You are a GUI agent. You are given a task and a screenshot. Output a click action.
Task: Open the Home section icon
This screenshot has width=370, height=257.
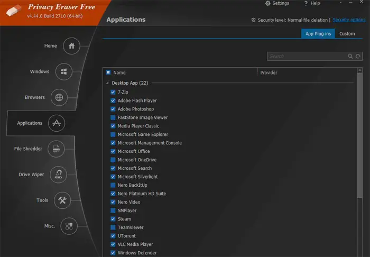click(72, 46)
